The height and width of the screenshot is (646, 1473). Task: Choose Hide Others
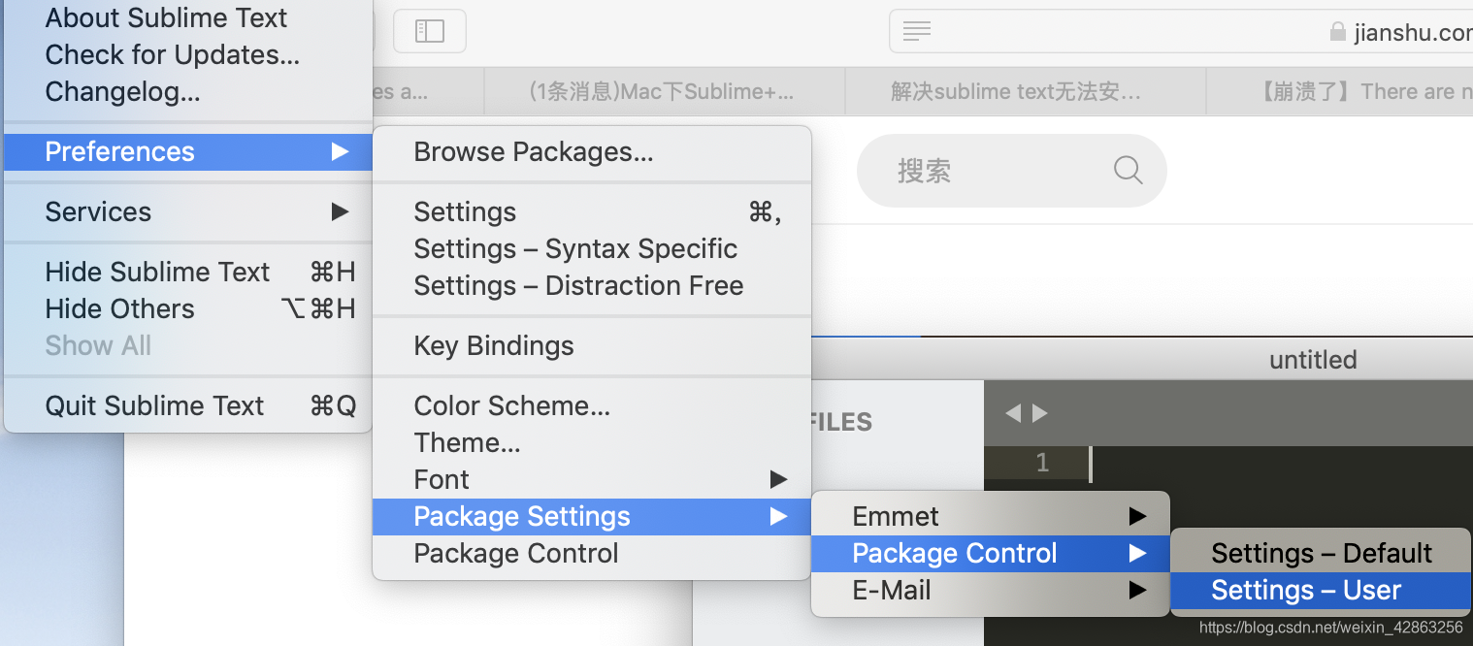pyautogui.click(x=187, y=308)
